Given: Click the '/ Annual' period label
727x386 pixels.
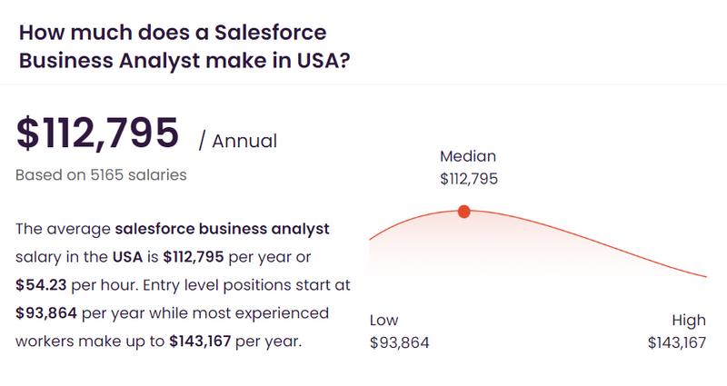Looking at the screenshot, I should pyautogui.click(x=238, y=141).
